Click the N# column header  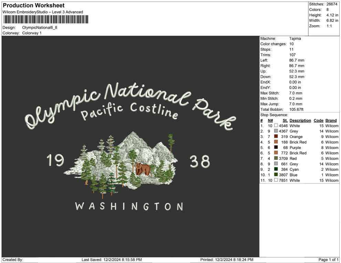270,120
